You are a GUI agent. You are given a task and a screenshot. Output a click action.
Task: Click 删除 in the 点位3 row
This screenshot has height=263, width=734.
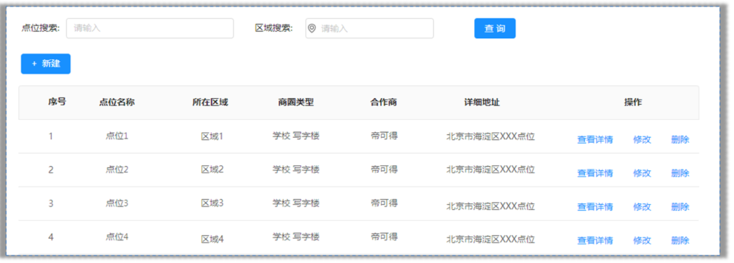click(680, 207)
